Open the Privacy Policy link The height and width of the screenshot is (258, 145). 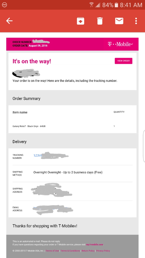[103, 251]
